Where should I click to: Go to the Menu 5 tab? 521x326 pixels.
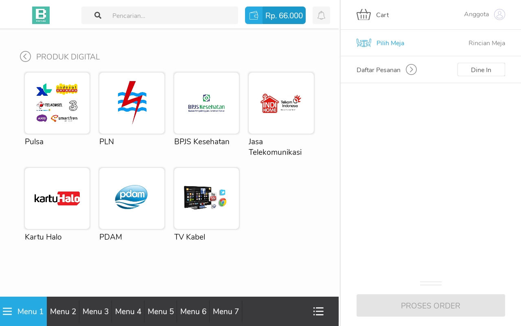tap(161, 311)
